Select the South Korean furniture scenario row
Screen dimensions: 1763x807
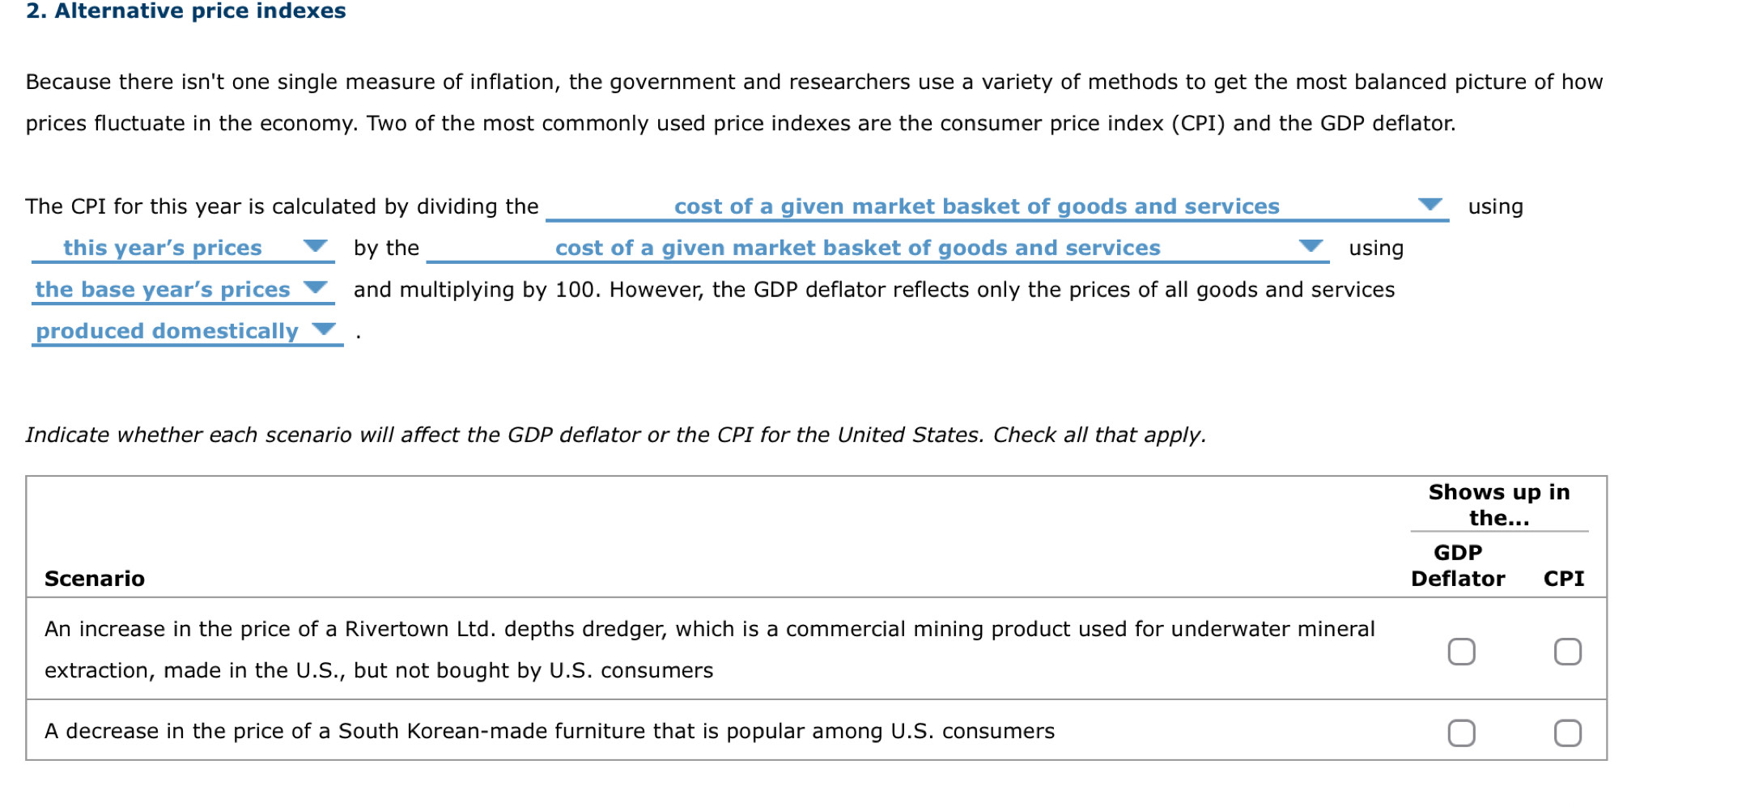[x=549, y=731]
